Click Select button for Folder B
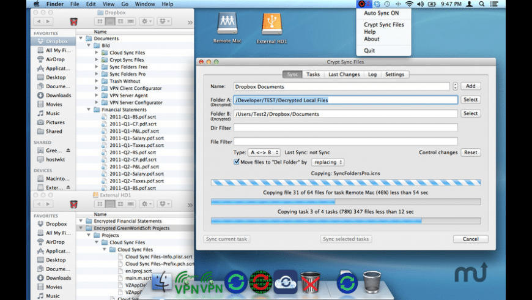Image resolution: width=532 pixels, height=300 pixels. pos(470,113)
